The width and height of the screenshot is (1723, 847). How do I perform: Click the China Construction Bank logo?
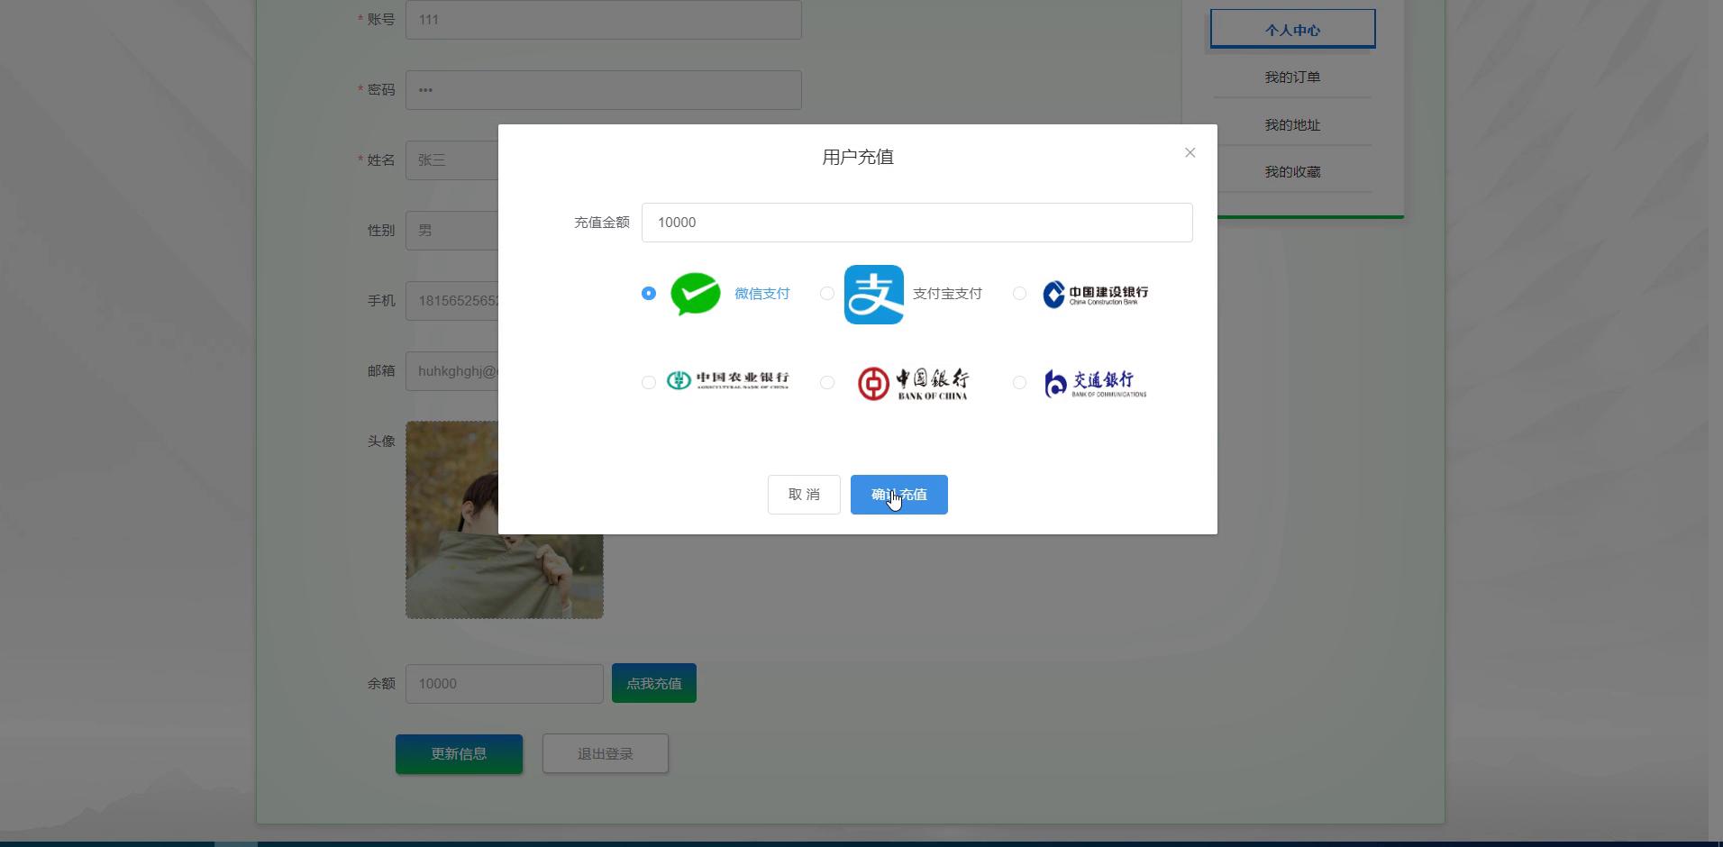click(1096, 294)
